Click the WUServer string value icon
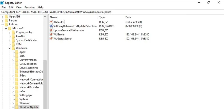The image size is (224, 109). coord(51,34)
